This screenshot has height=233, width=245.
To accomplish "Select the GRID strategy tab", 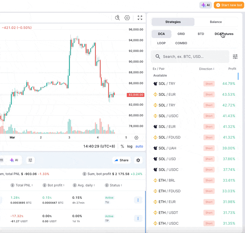I will pyautogui.click(x=181, y=34).
